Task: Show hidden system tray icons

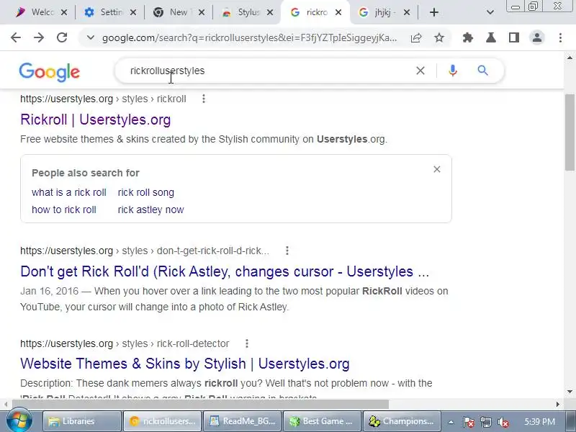Action: [x=451, y=422]
